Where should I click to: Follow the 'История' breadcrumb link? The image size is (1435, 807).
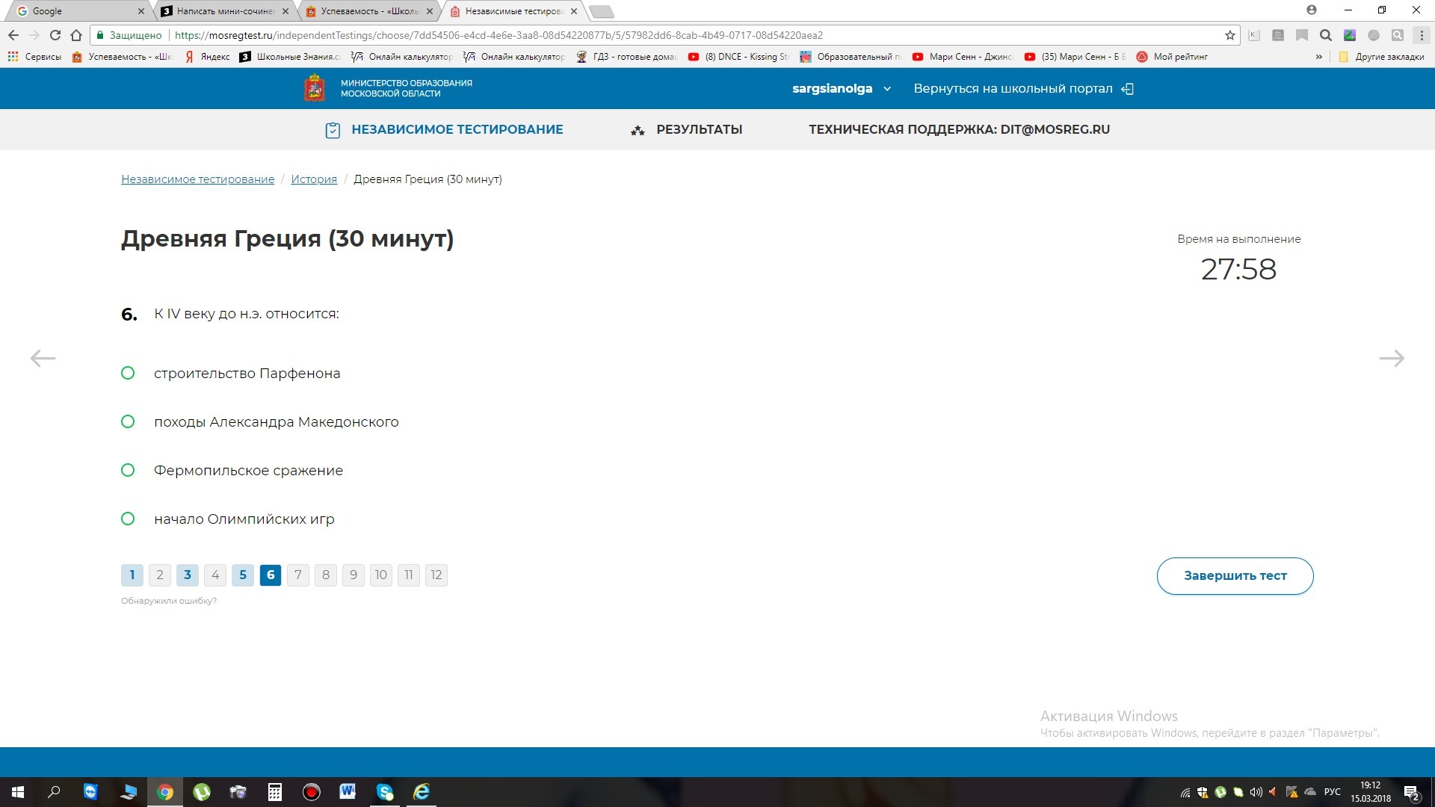pyautogui.click(x=314, y=179)
